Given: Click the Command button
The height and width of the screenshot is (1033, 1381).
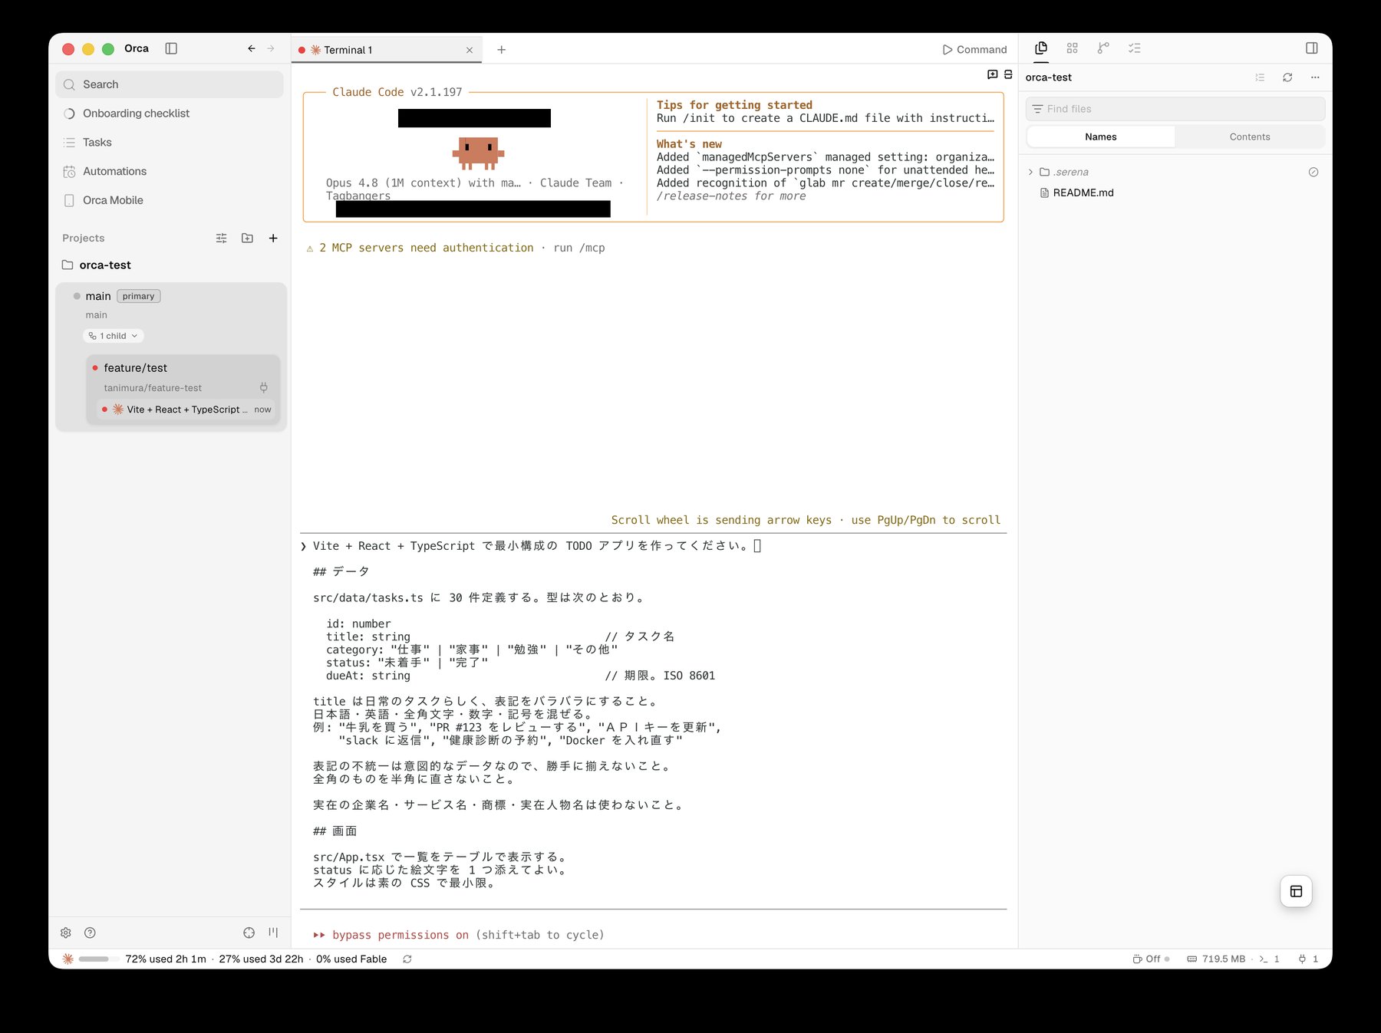Looking at the screenshot, I should [975, 50].
